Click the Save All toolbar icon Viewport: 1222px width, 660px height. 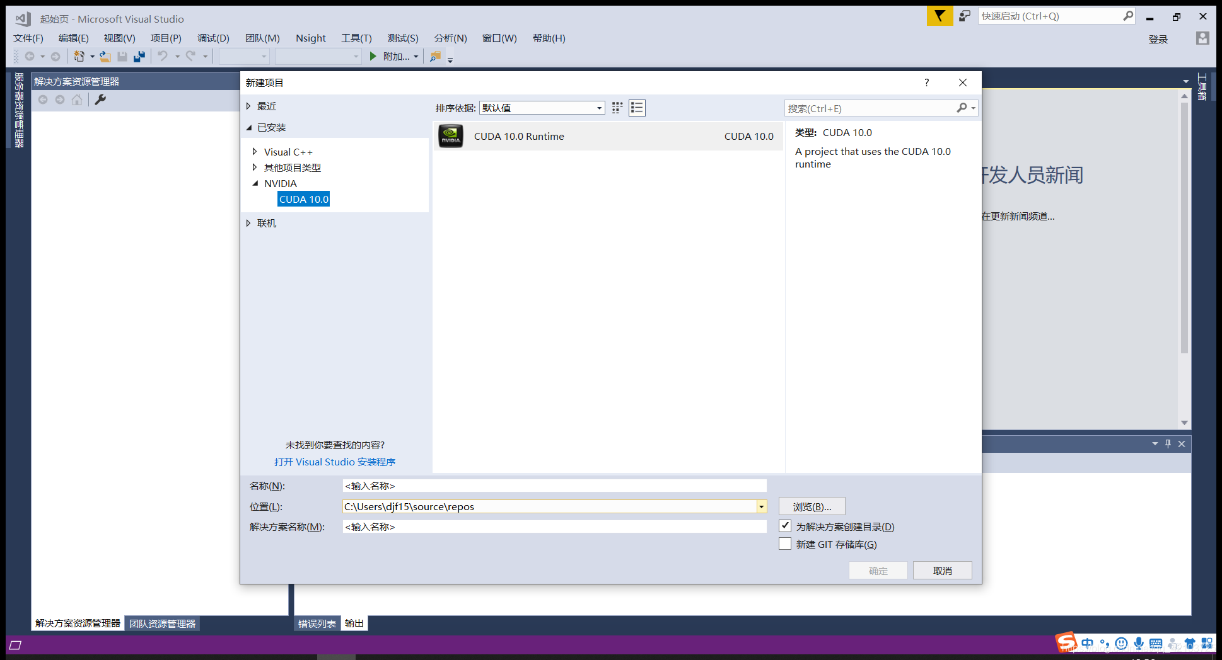click(x=139, y=56)
